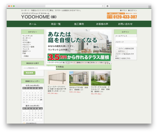Click day 29 in current month calendar
This screenshot has width=158, height=133.
click(x=41, y=100)
